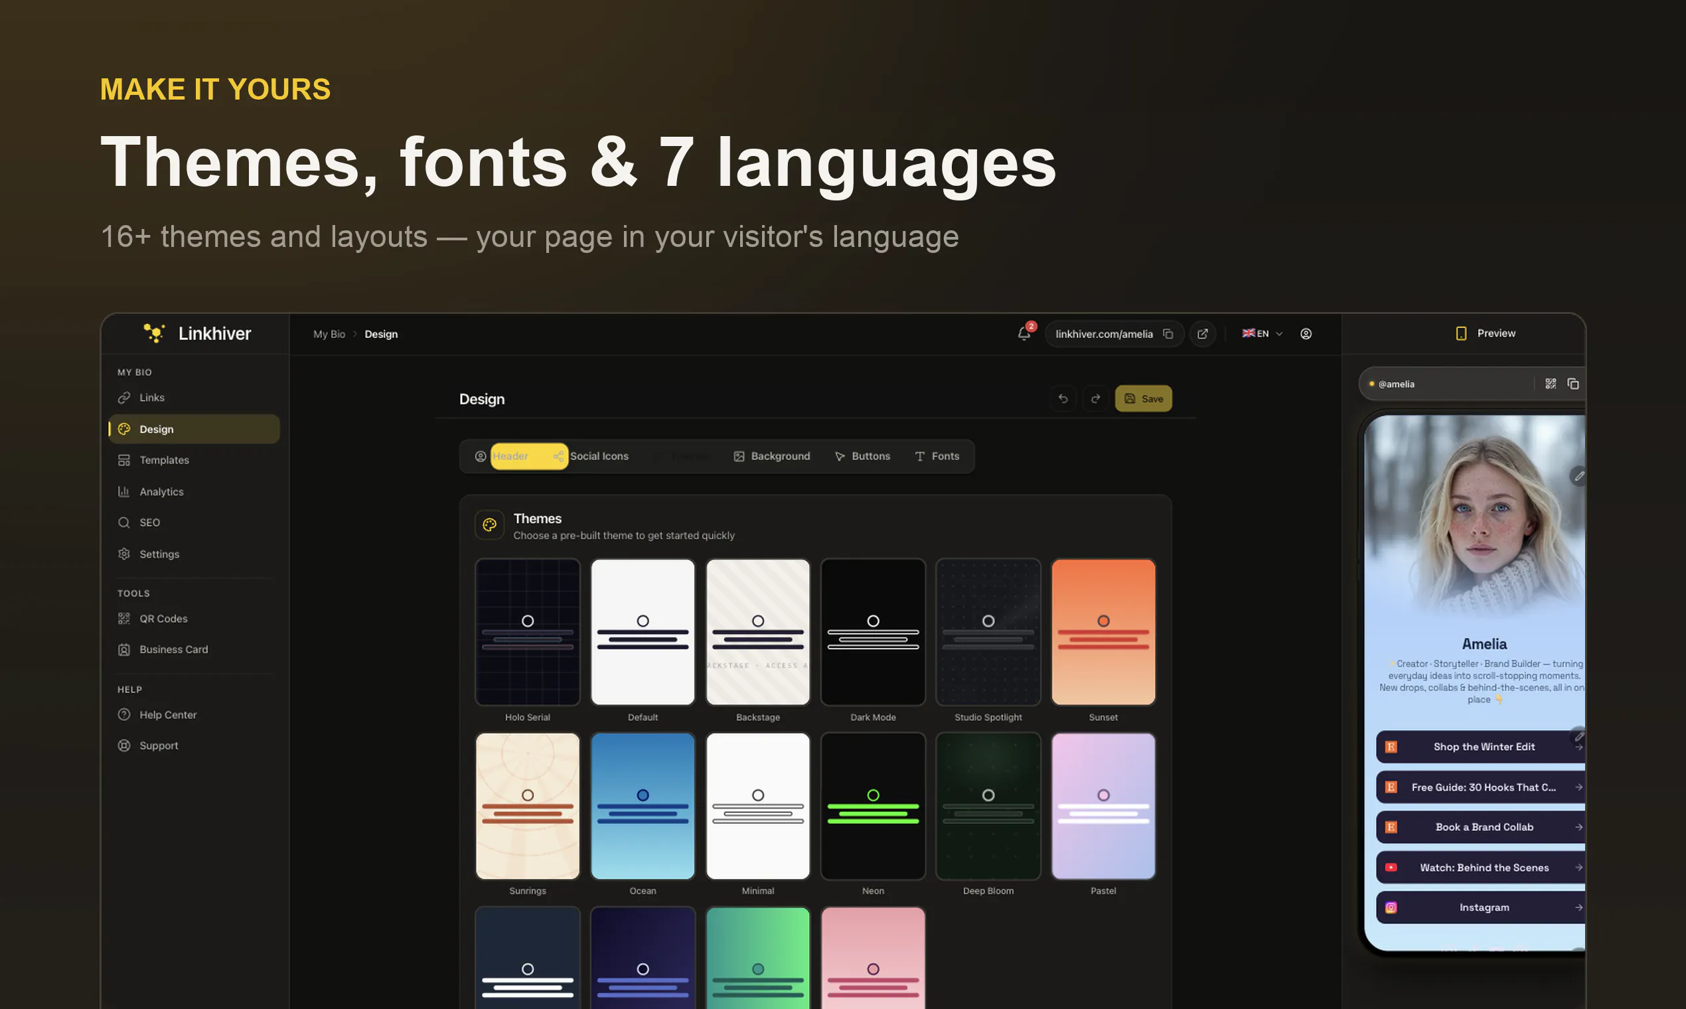Save the design changes

(1144, 399)
